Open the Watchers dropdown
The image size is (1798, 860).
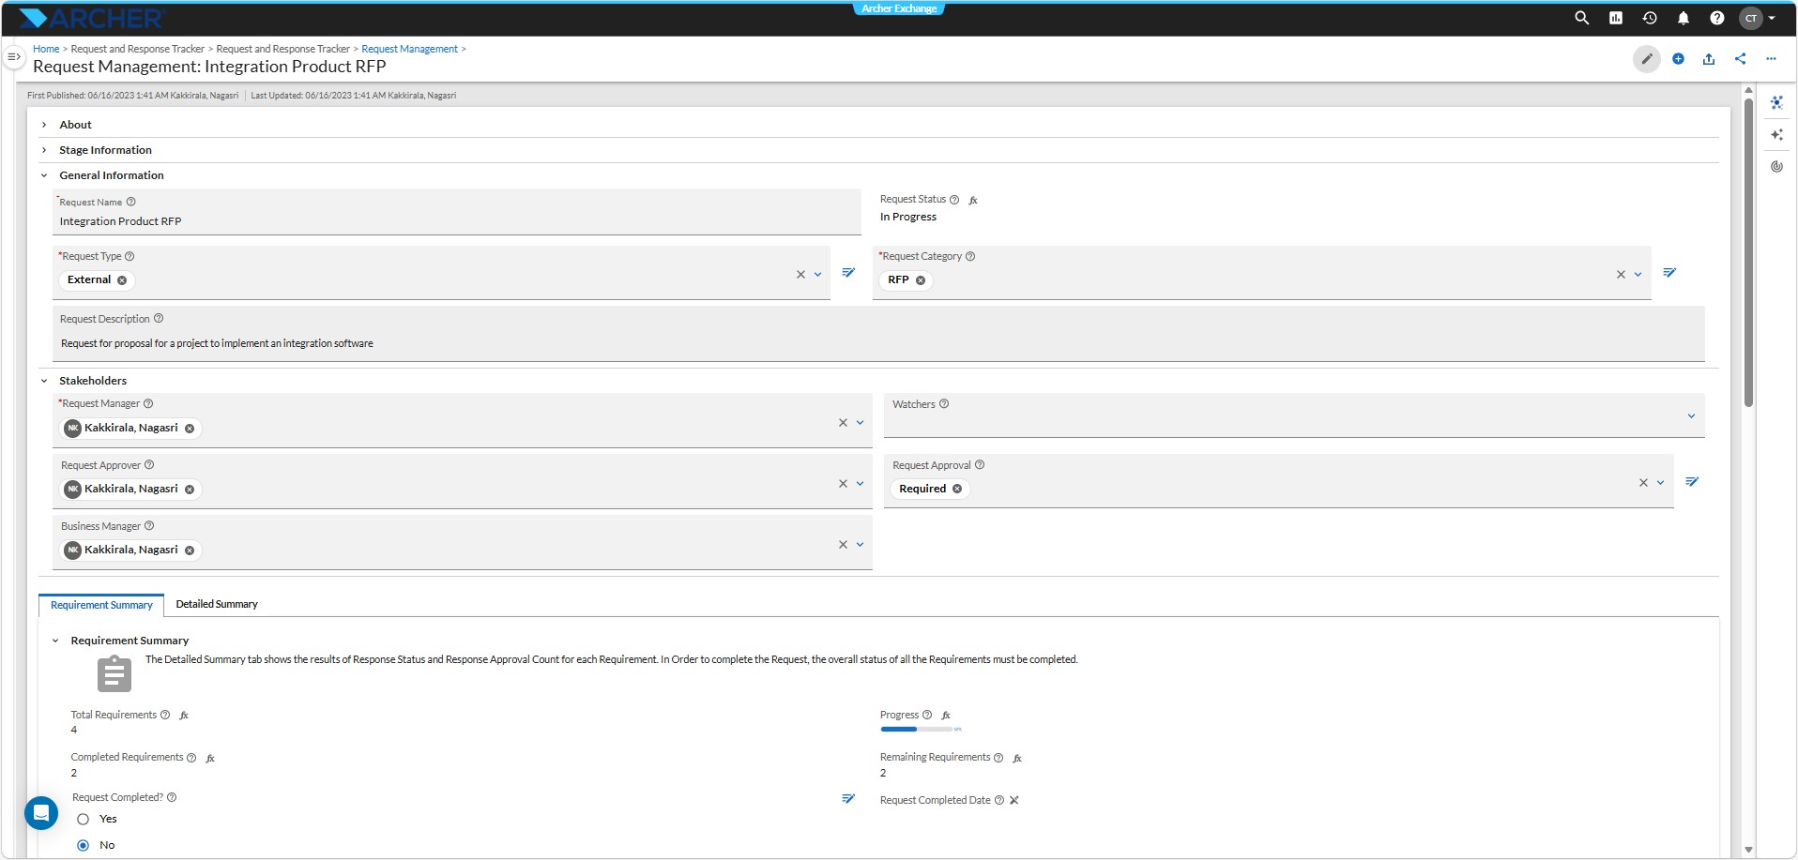(x=1691, y=416)
